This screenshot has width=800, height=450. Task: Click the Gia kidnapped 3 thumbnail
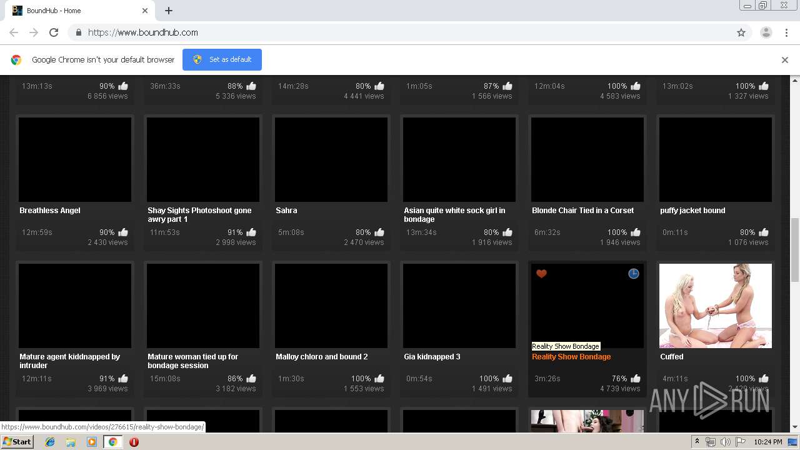tap(459, 306)
